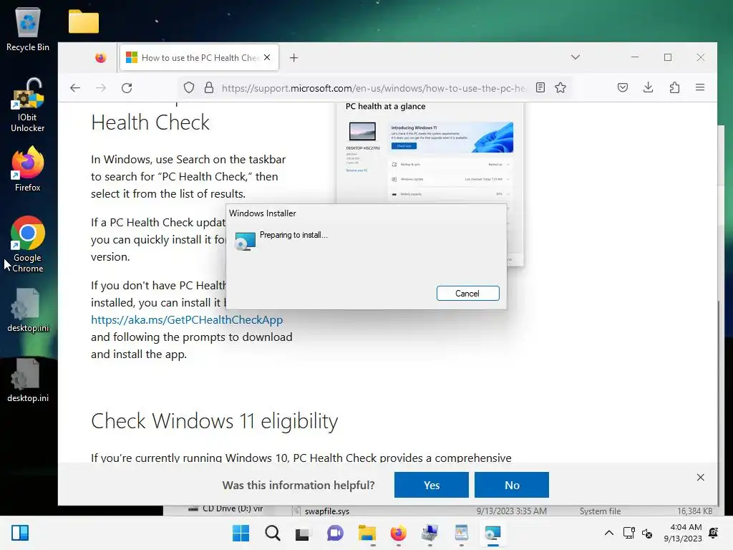Viewport: 733px width, 550px height.
Task: Open the Recycle Bin desktop icon
Action: point(28,29)
